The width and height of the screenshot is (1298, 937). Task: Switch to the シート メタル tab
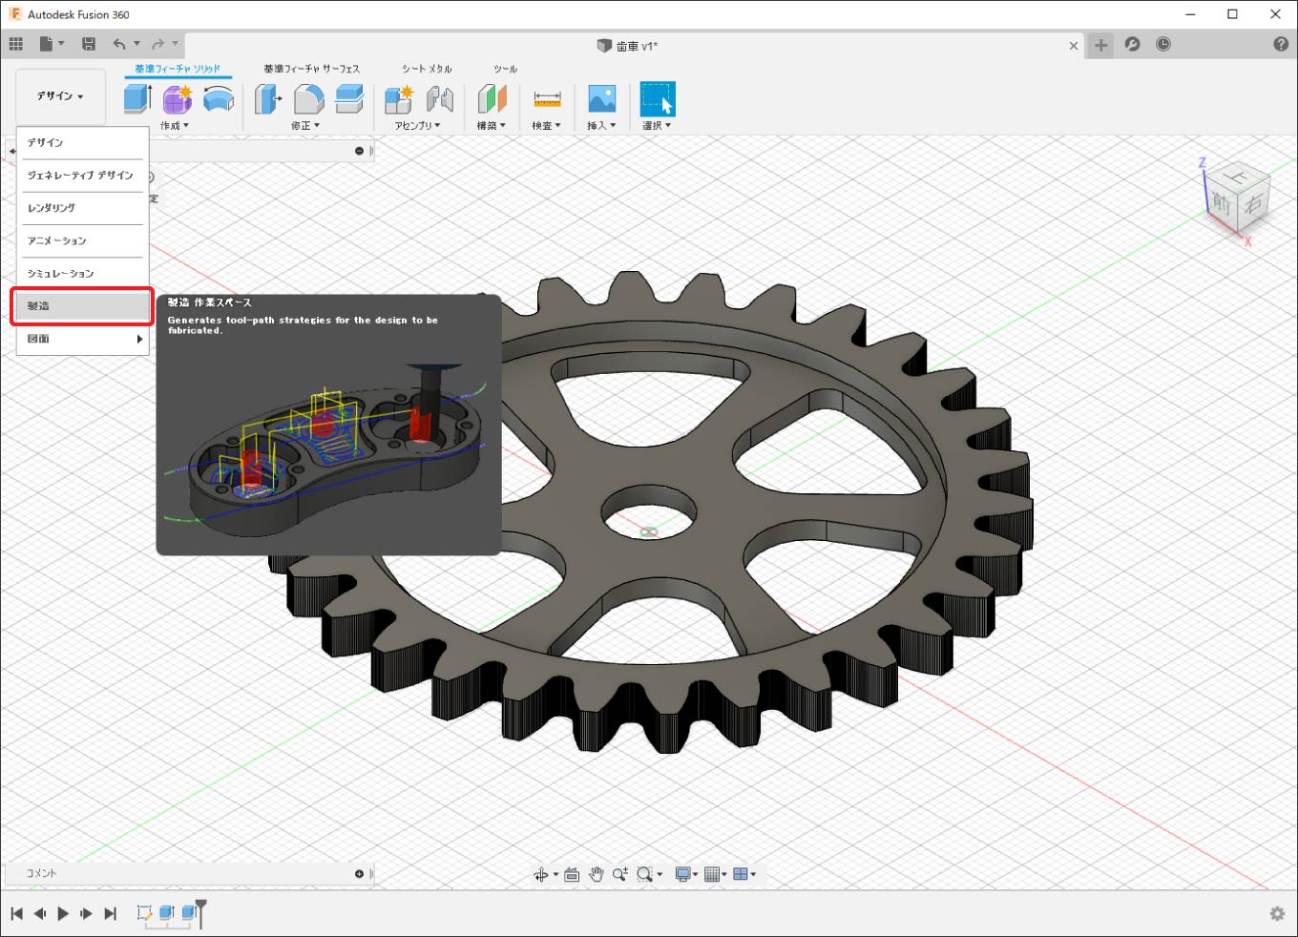pyautogui.click(x=427, y=69)
